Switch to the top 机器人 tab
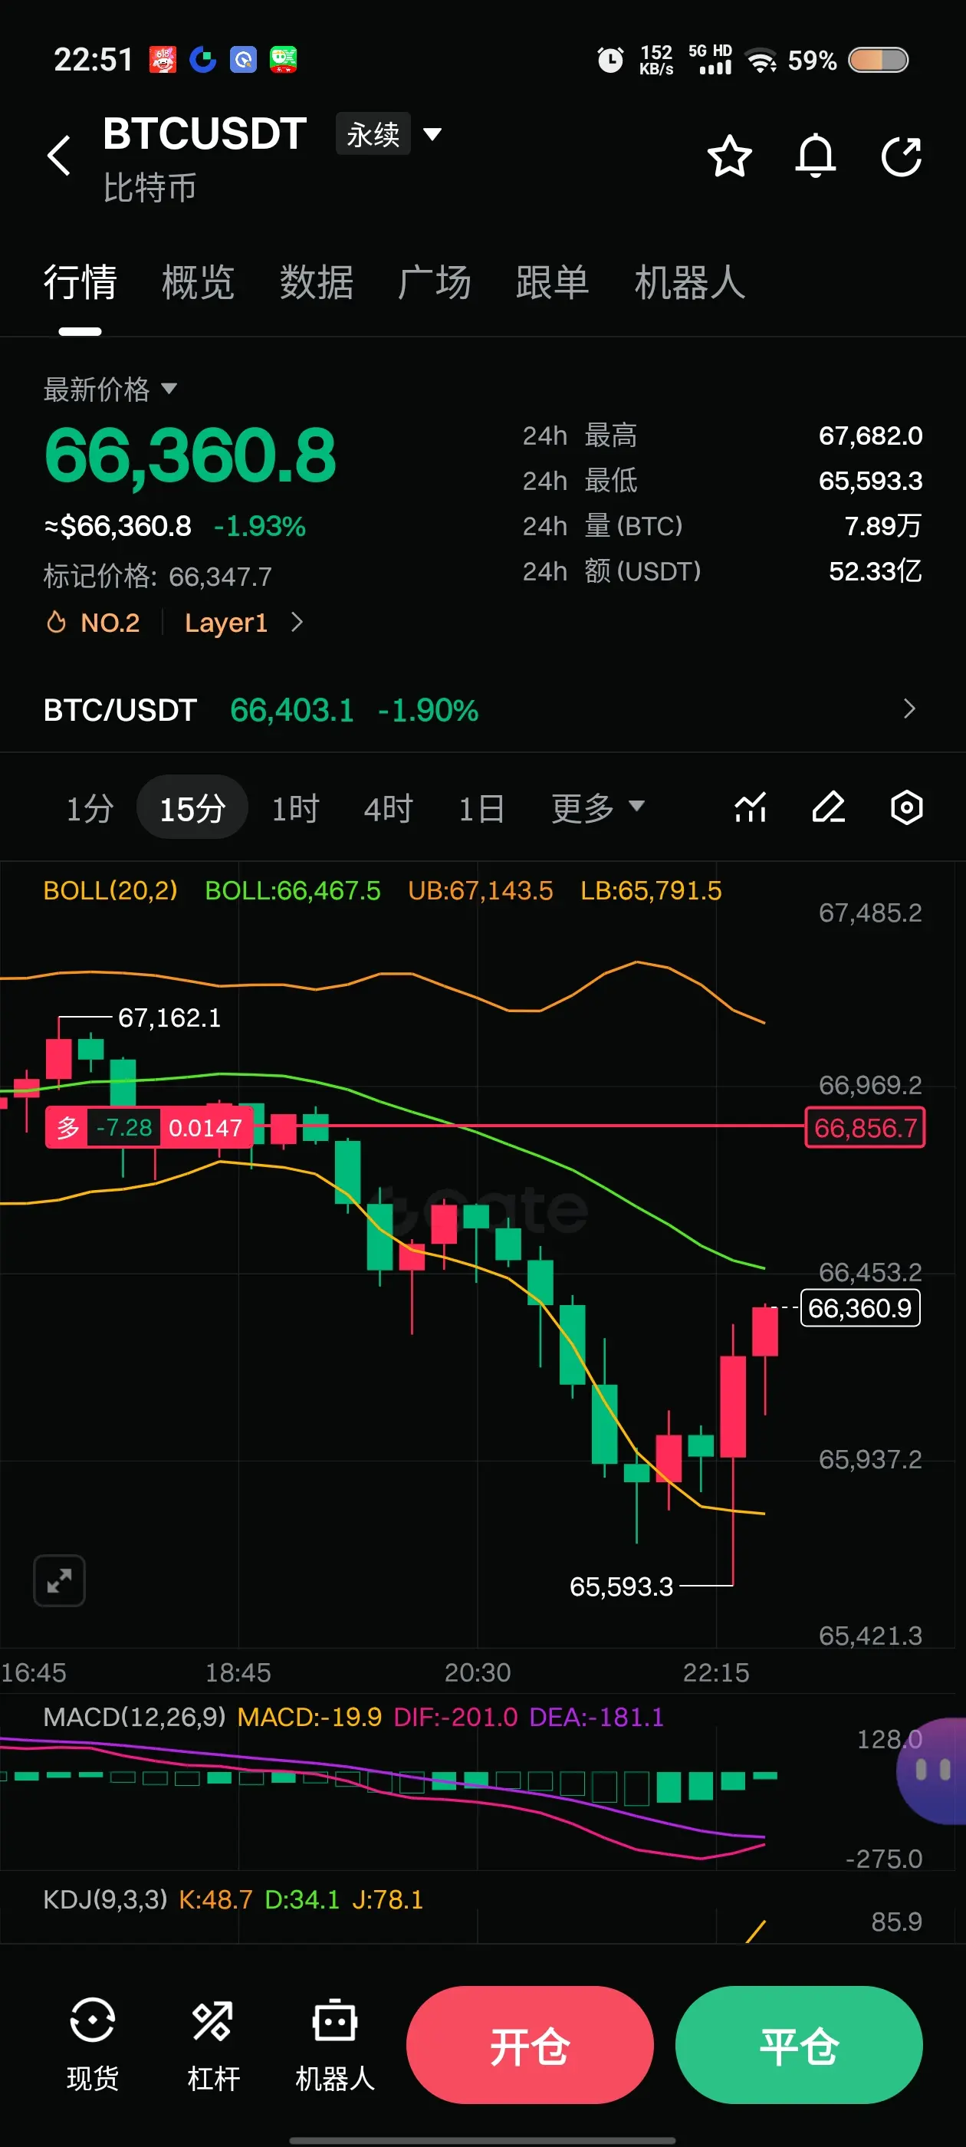 coord(689,282)
